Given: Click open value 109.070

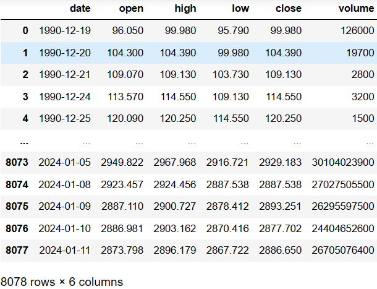Looking at the screenshot, I should click(125, 74).
